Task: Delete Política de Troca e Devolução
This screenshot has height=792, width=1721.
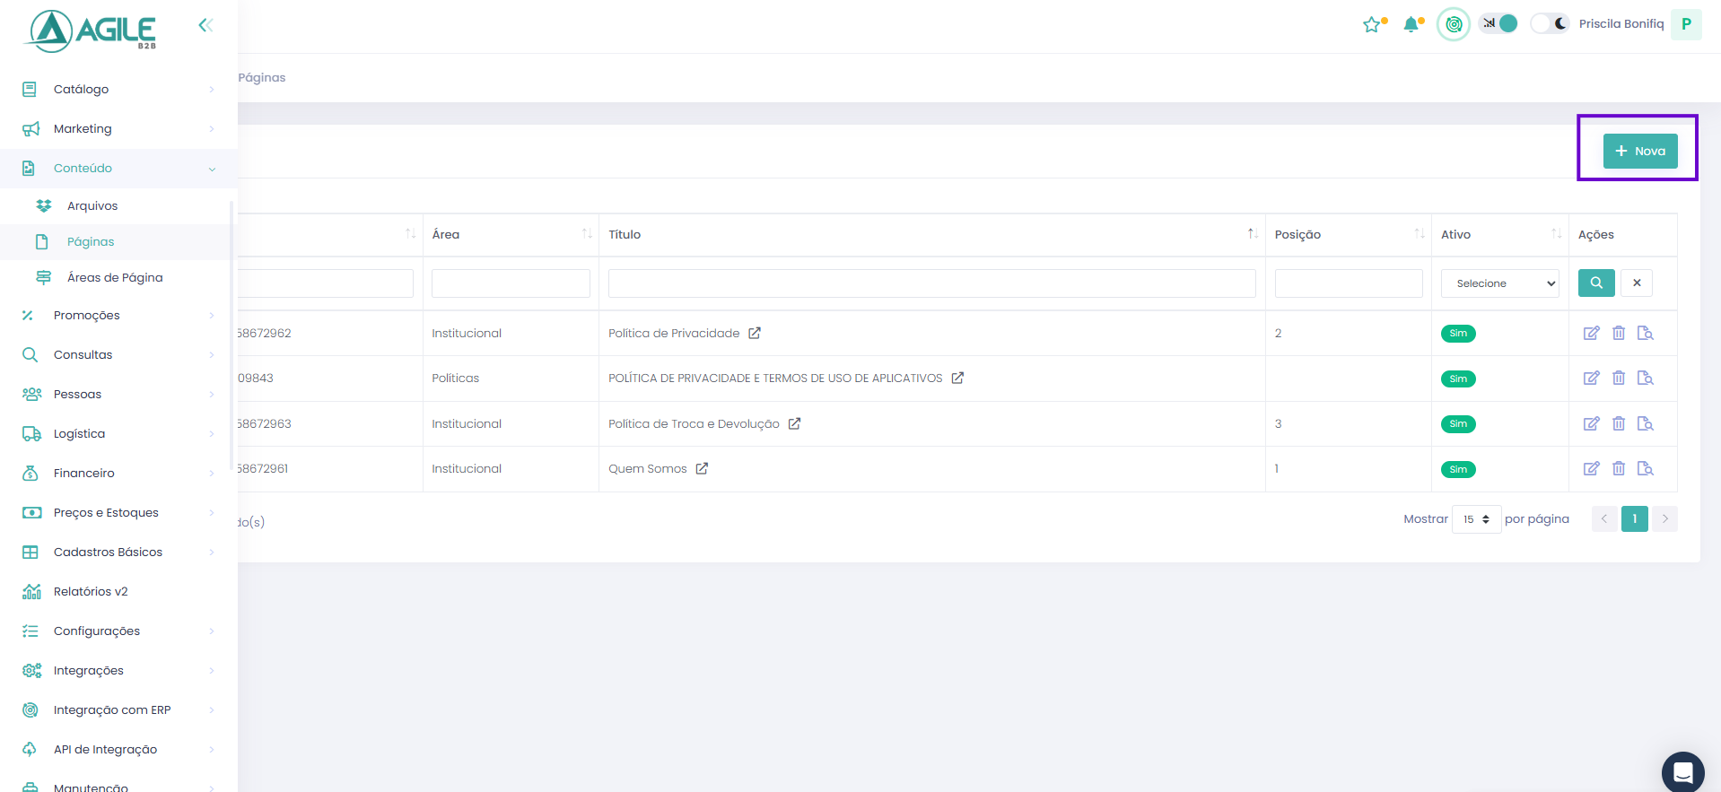Action: coord(1619,423)
